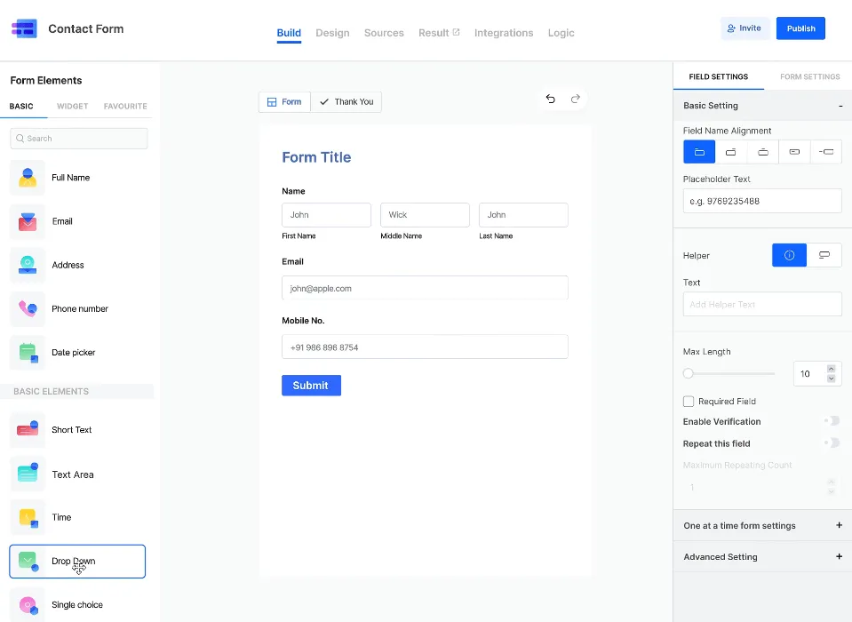This screenshot has height=622, width=852.
Task: Choose first field name alignment option
Action: coord(699,152)
